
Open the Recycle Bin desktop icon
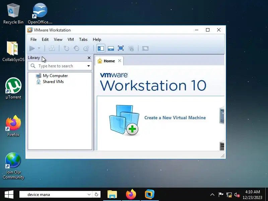13,14
